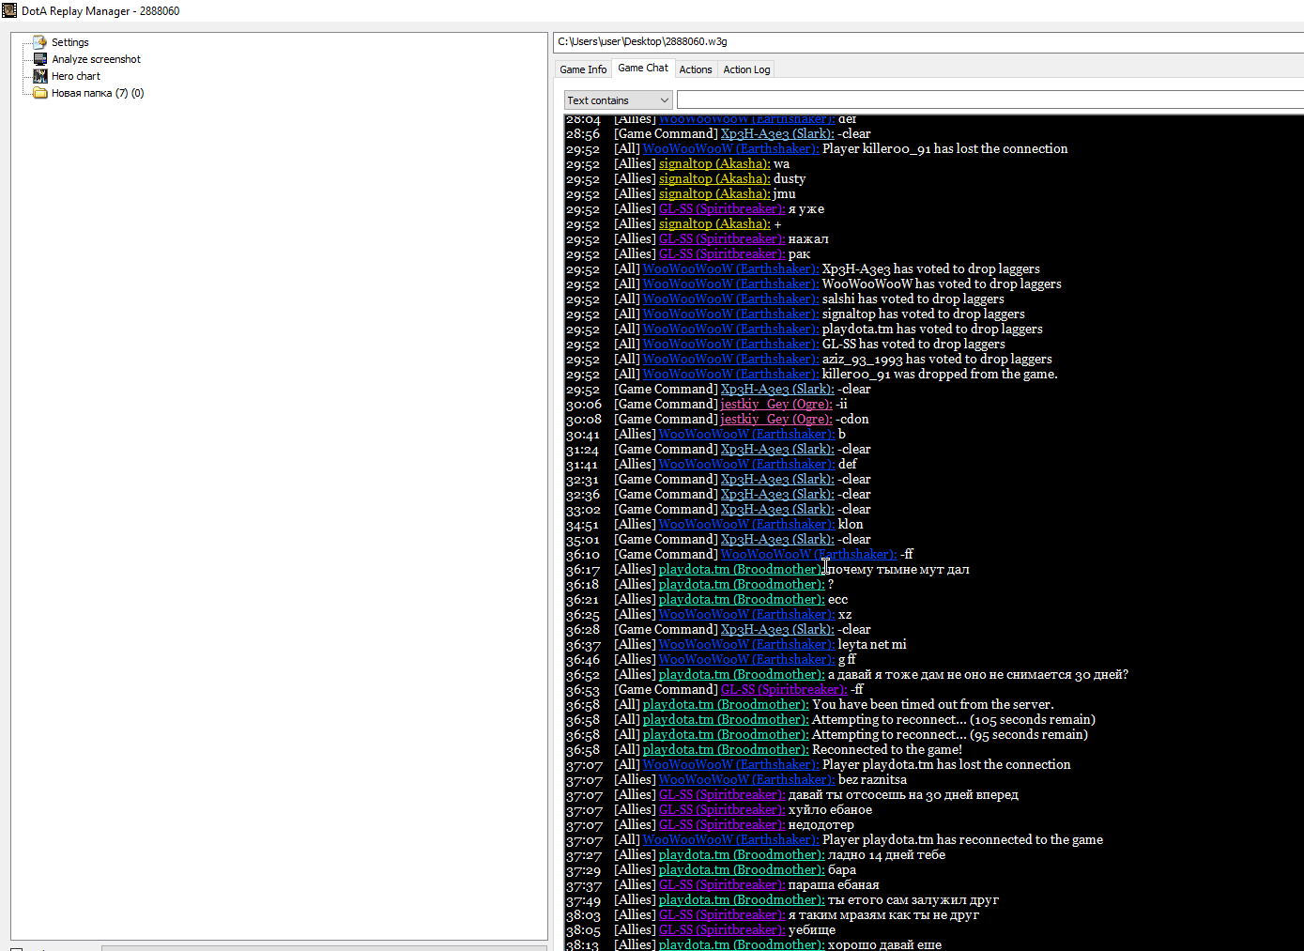Click GL-SS (Spiritbreaker) link saying нажал
The width and height of the screenshot is (1304, 951).
[x=722, y=238]
